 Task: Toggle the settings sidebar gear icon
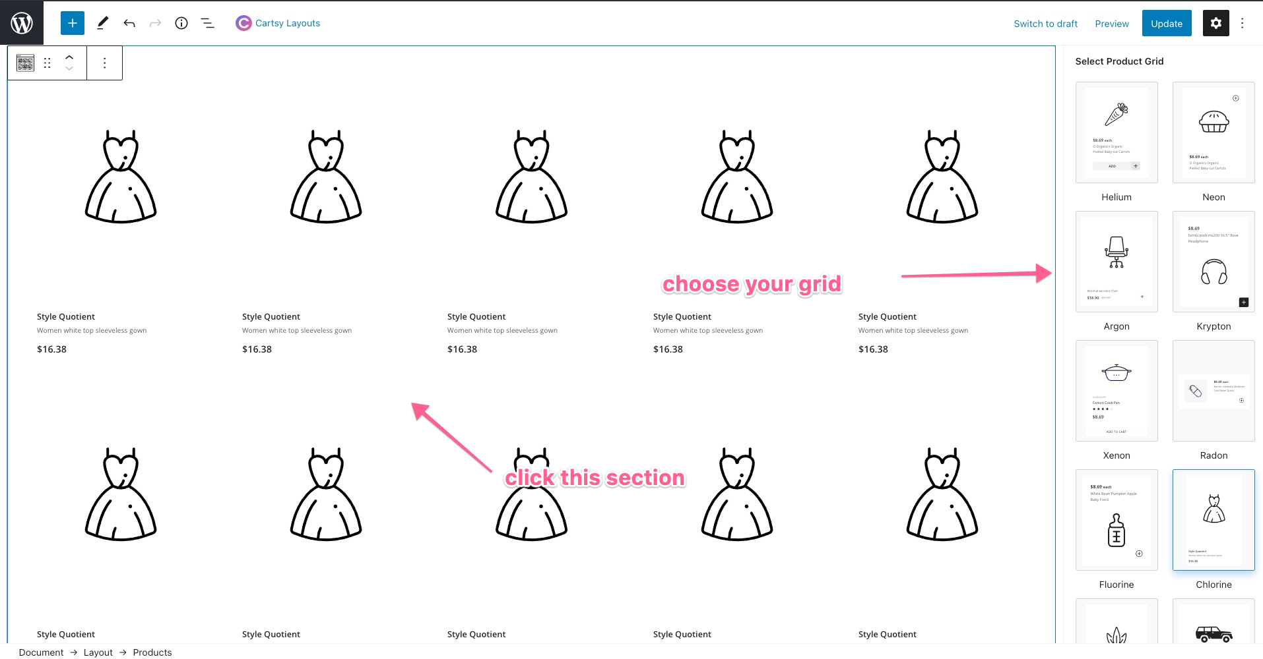pos(1215,23)
